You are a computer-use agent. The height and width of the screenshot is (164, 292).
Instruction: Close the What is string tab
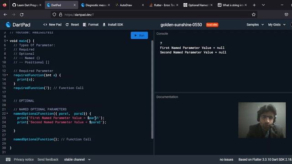(246, 5)
